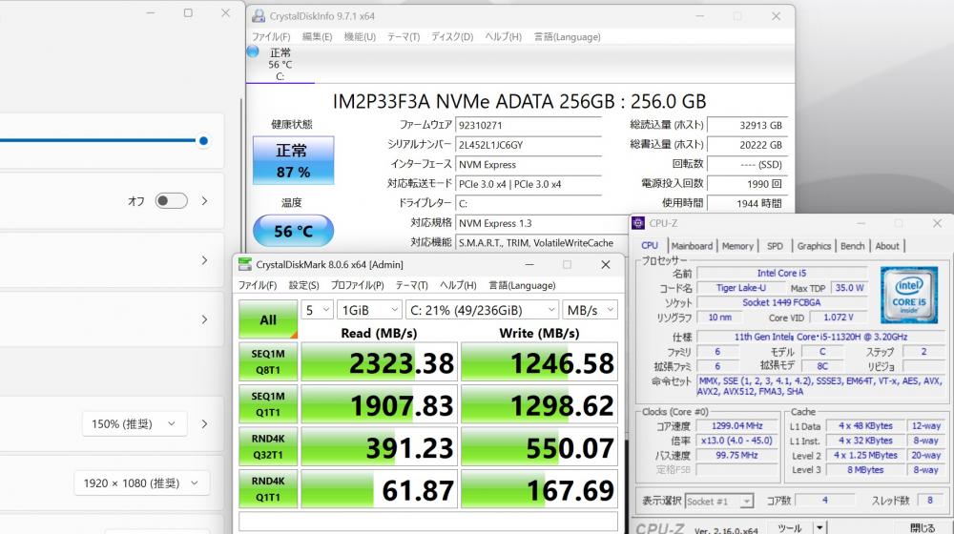
Task: Click the blue slider handle in Settings window
Action: click(204, 140)
